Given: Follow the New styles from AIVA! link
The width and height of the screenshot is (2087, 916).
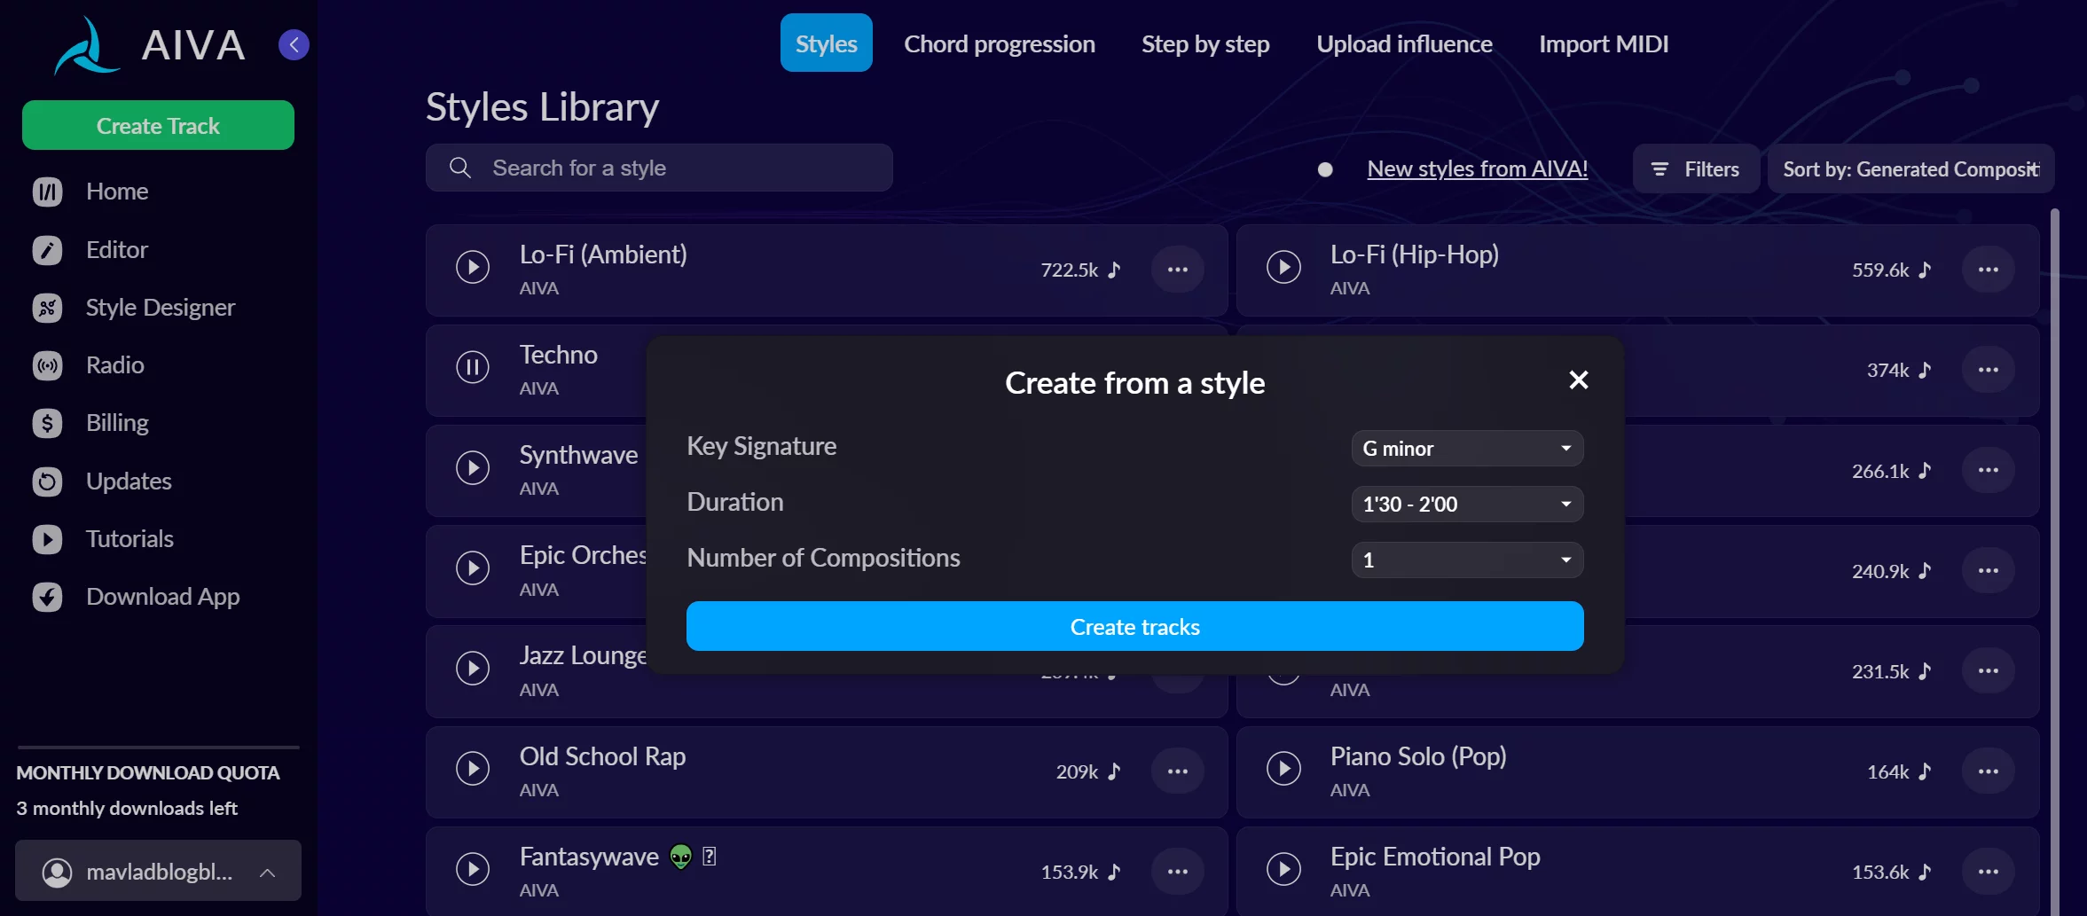Looking at the screenshot, I should (x=1477, y=169).
